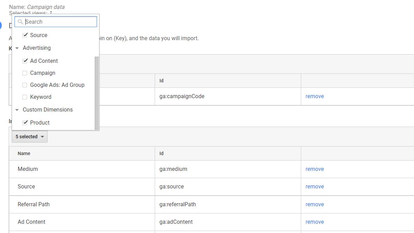Check the Keyword dimension checkbox
The height and width of the screenshot is (233, 414).
coord(24,97)
